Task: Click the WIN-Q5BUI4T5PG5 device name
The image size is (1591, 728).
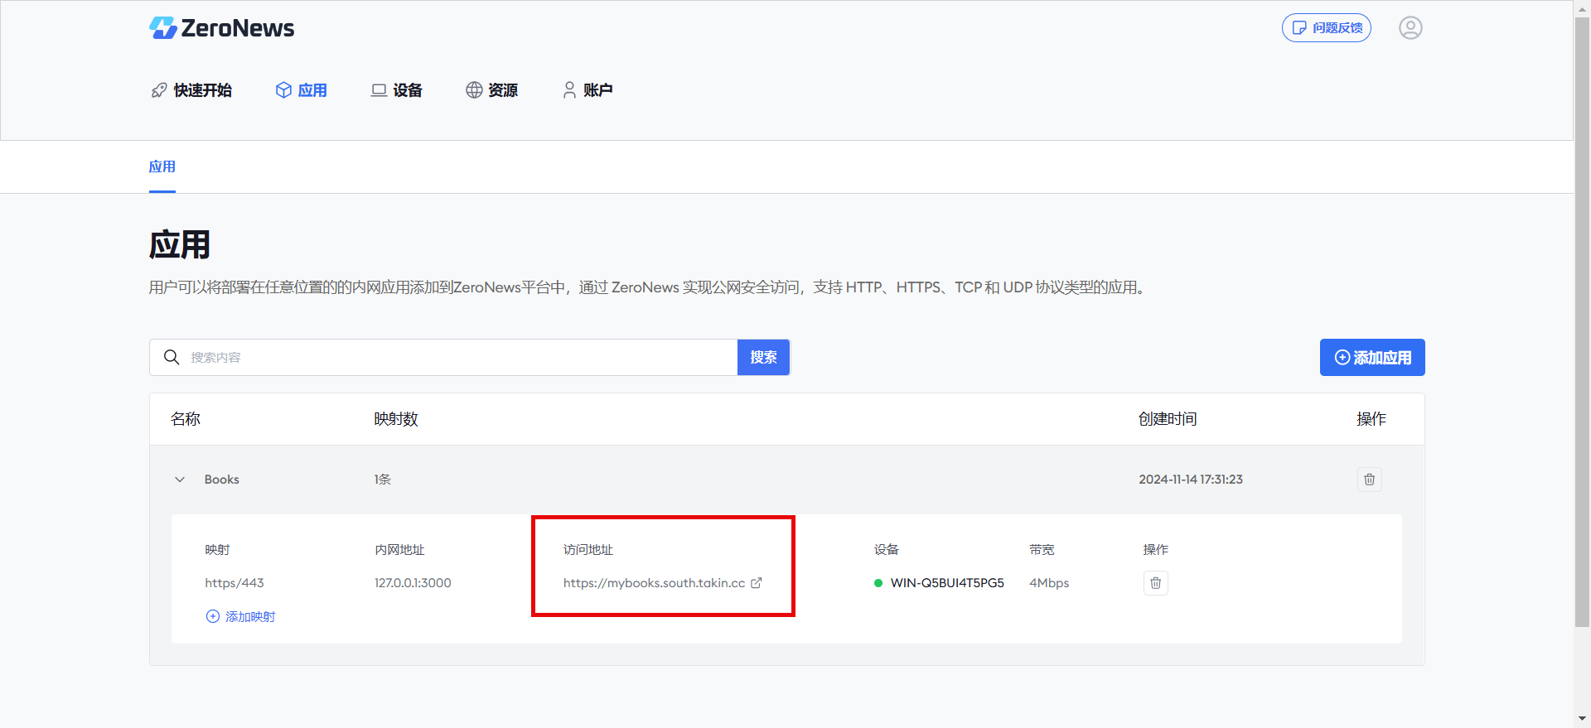Action: tap(947, 583)
